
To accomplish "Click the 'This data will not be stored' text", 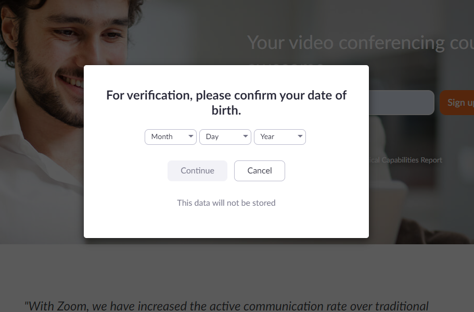I will pos(226,203).
